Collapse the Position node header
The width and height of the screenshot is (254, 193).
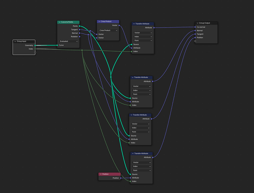101,174
